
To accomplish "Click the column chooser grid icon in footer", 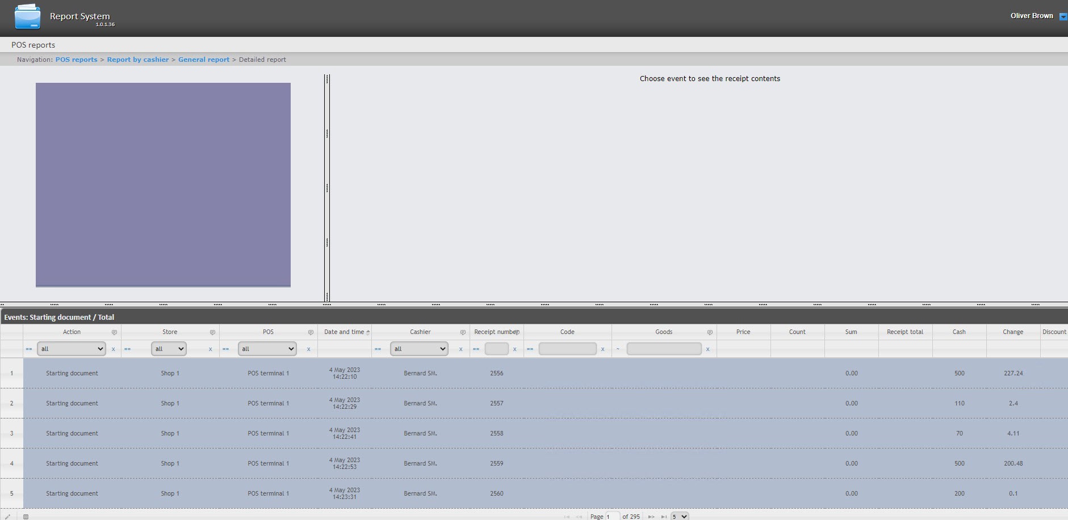I will click(26, 517).
